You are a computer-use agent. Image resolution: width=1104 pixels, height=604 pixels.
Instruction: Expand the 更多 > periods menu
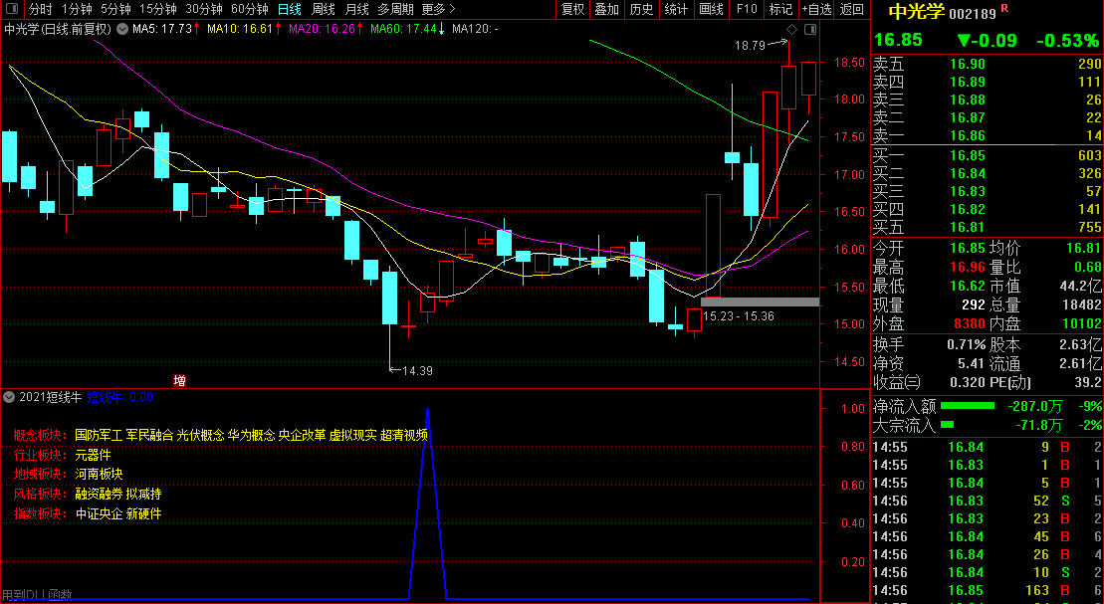click(439, 9)
